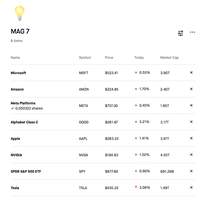Open the Microsoft stock row
The image size is (205, 207).
pyautogui.click(x=103, y=73)
